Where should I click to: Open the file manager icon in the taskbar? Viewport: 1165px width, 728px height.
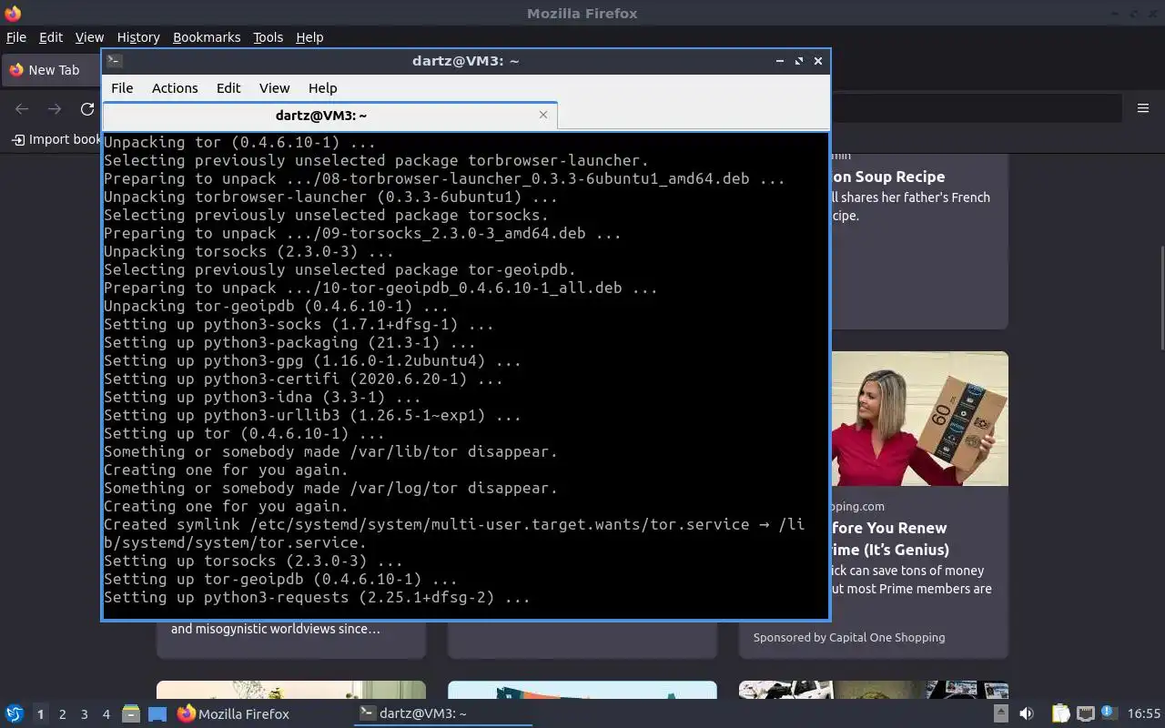130,713
